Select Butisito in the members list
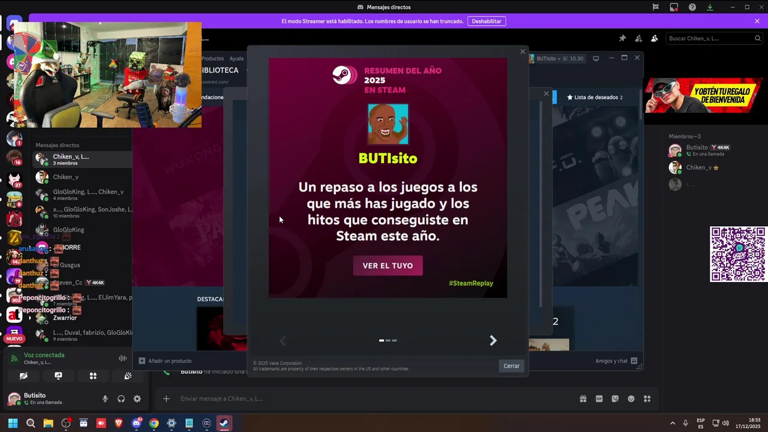Screen dimensions: 768x432 coord(714,150)
